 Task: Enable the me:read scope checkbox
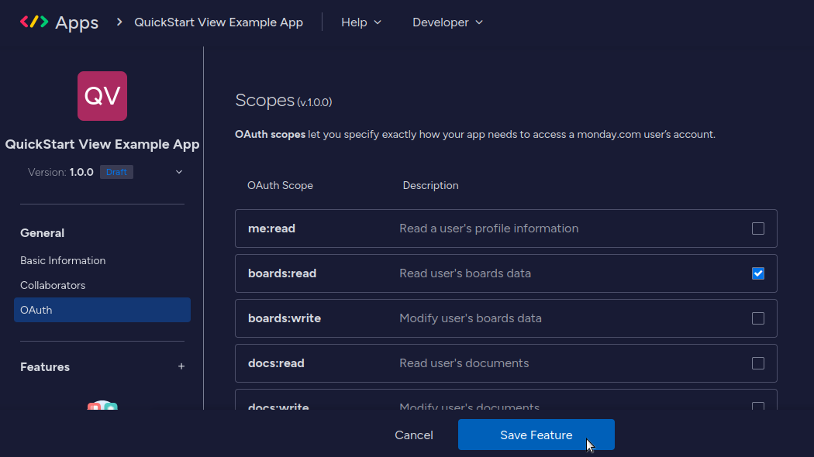point(758,228)
